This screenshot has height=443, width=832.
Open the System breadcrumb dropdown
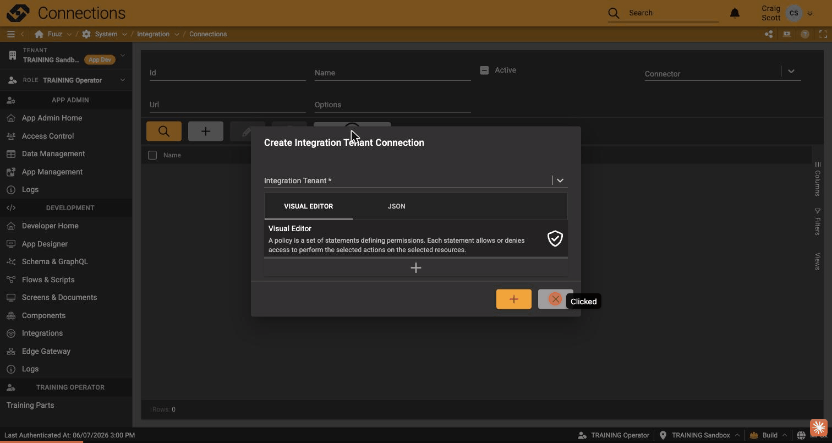pos(124,34)
